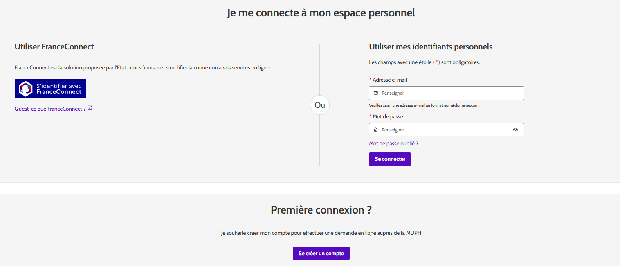Image resolution: width=620 pixels, height=267 pixels.
Task: Click the Marianne logo in the FranceConnect button
Action: coord(26,89)
